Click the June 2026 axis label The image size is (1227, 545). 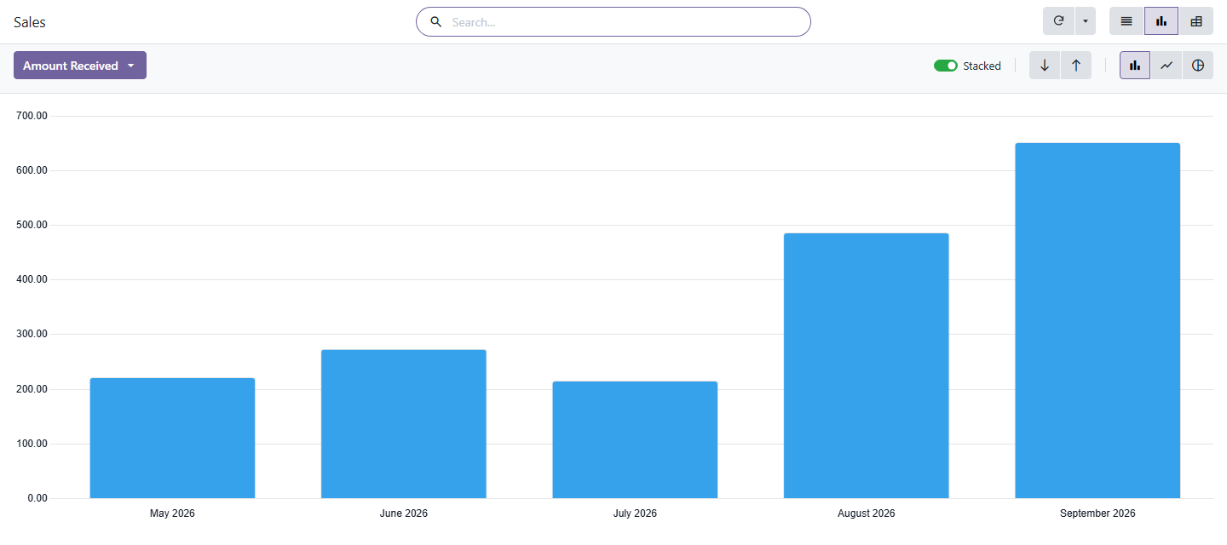(404, 513)
